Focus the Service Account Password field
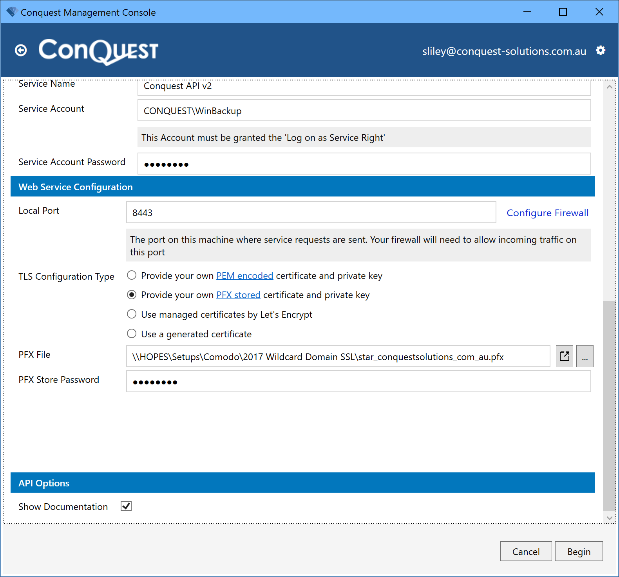 point(364,164)
